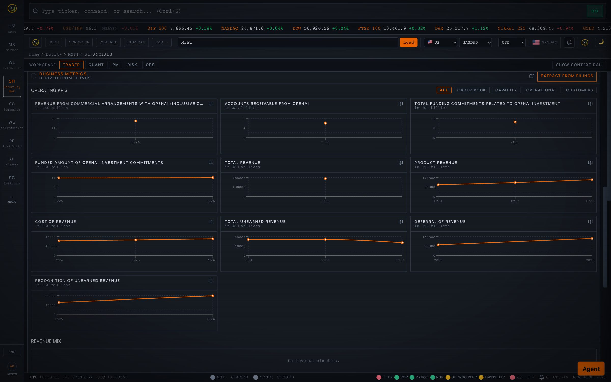This screenshot has height=382, width=611.
Task: Click the ADMIN avatar
Action: 12,366
